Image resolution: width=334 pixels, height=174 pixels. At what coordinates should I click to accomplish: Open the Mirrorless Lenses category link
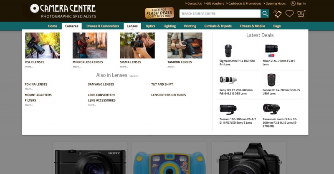(x=88, y=62)
